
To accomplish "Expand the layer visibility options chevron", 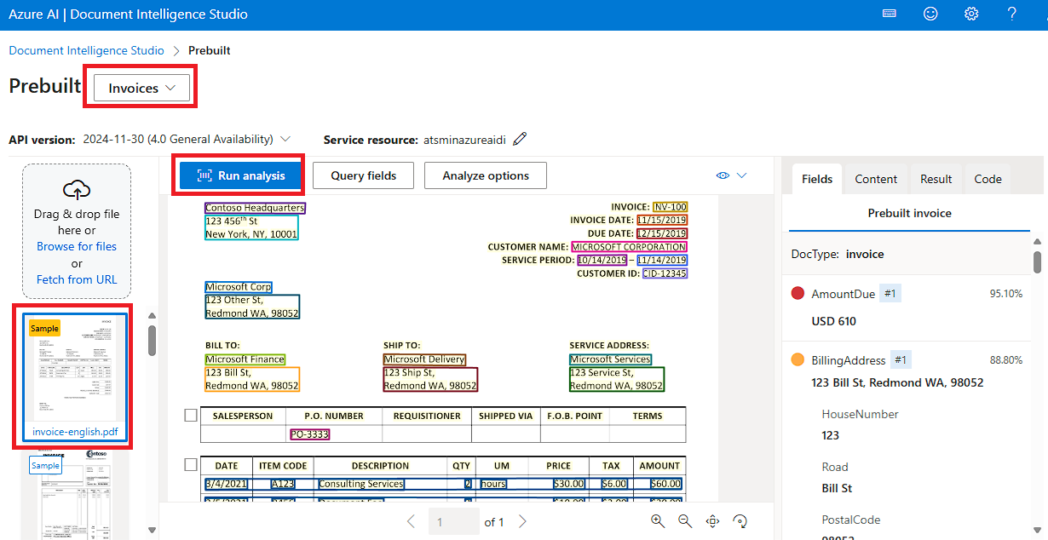I will click(x=741, y=175).
